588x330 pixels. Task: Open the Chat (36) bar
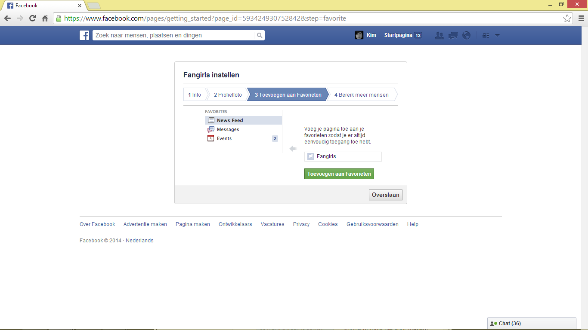(532, 324)
